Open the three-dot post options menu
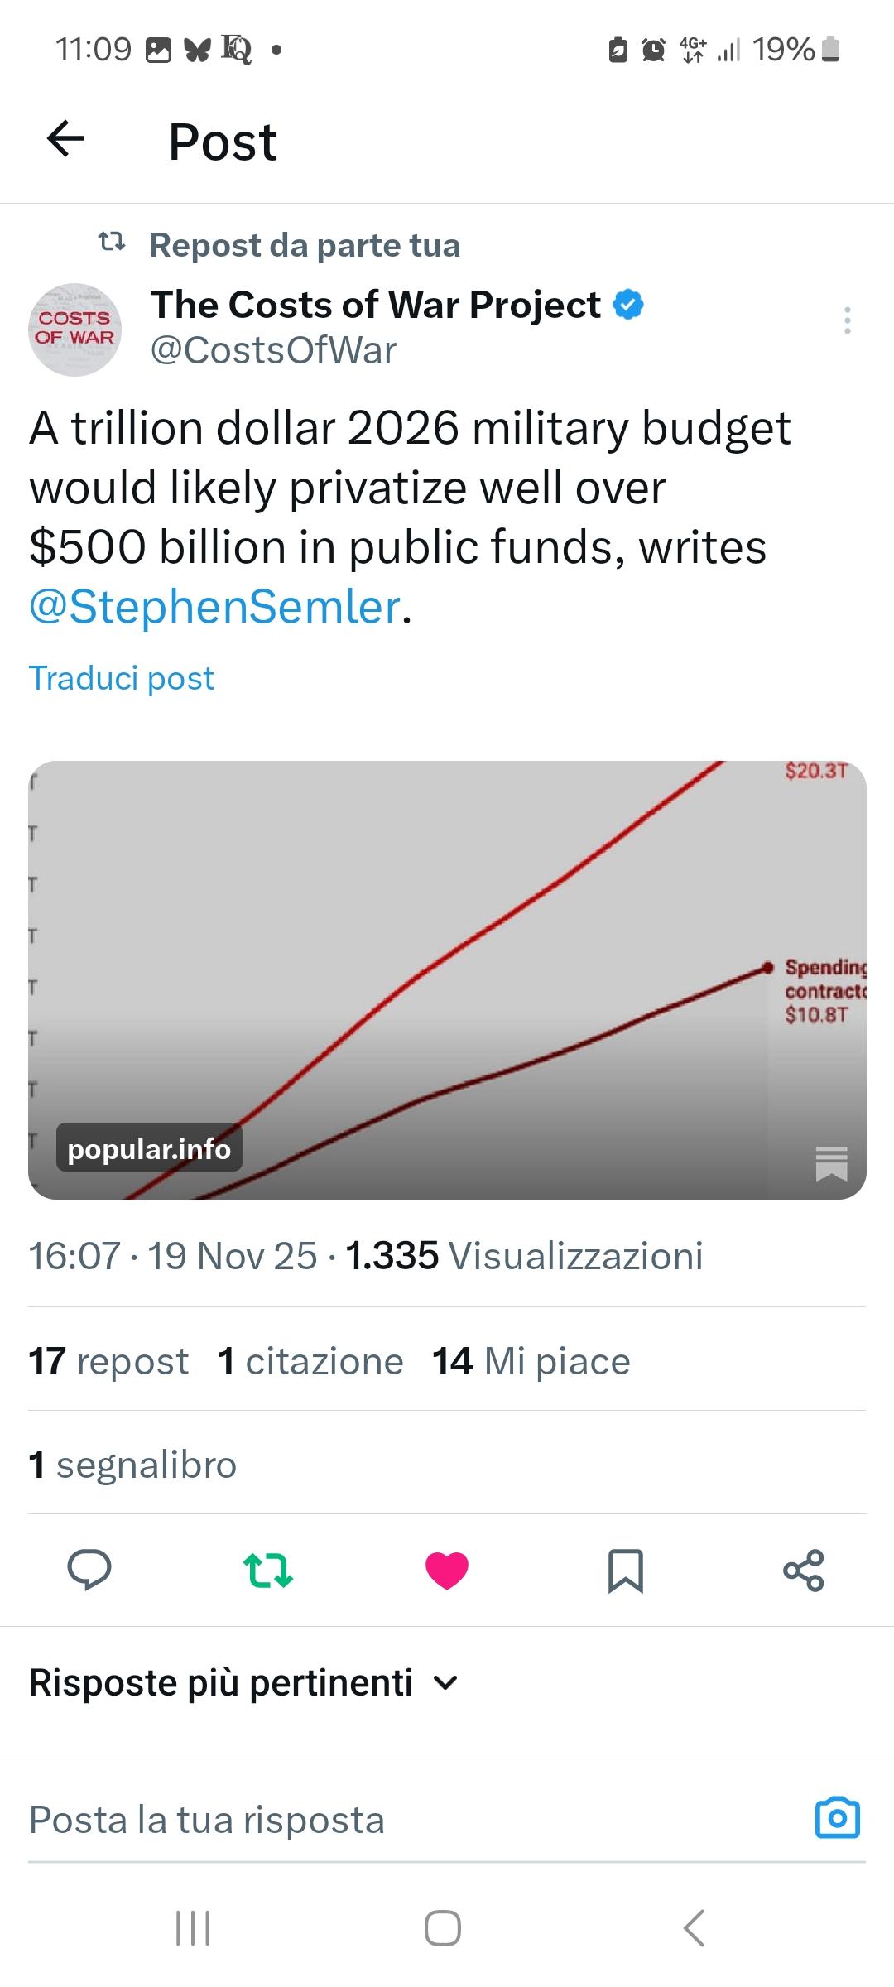This screenshot has height=1987, width=894. point(847,320)
